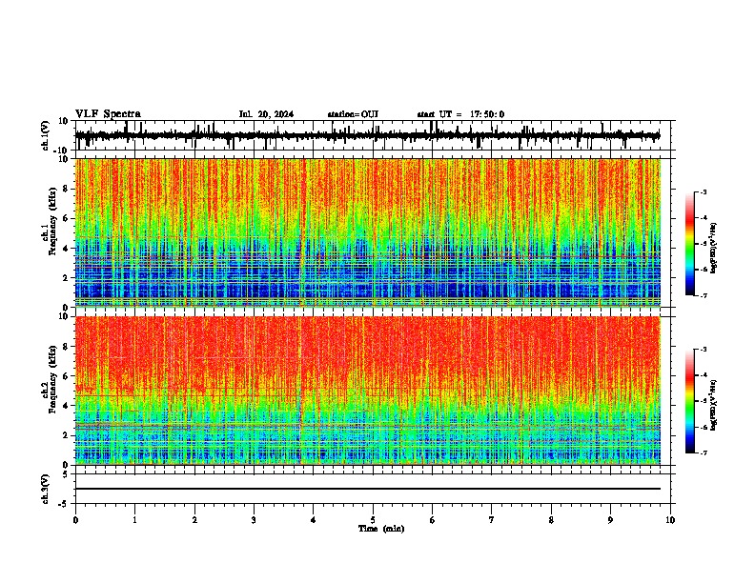Screen dimensions: 755x583
Task: Click the ch.1 spectrogram color scale bar
Action: [x=690, y=244]
